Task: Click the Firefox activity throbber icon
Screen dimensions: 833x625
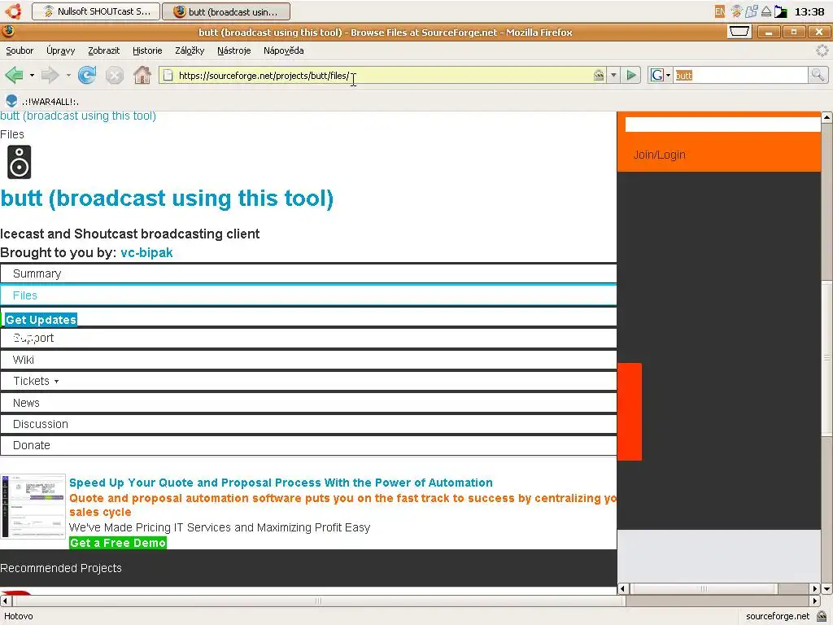Action: tap(822, 50)
